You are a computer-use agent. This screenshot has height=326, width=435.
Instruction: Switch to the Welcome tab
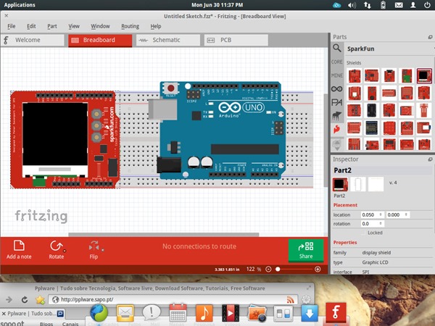click(33, 40)
